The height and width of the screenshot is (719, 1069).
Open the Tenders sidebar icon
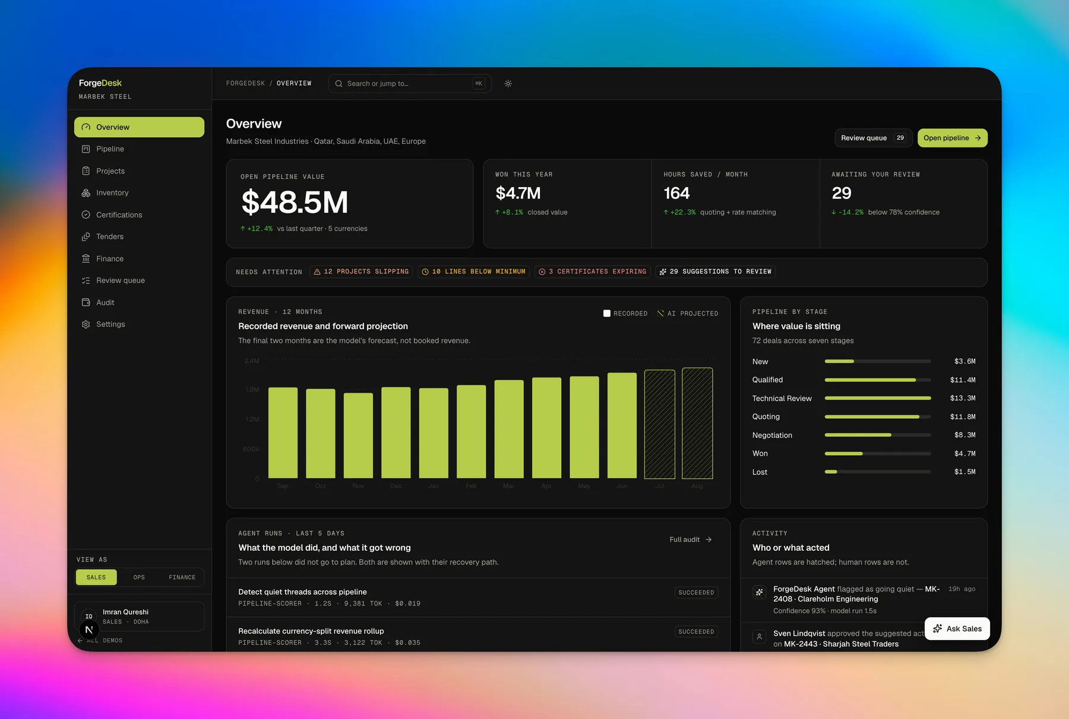pyautogui.click(x=86, y=236)
